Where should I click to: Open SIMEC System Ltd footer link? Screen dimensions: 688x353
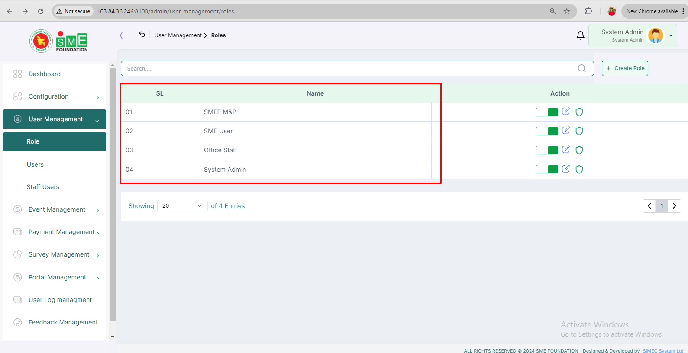tap(663, 350)
